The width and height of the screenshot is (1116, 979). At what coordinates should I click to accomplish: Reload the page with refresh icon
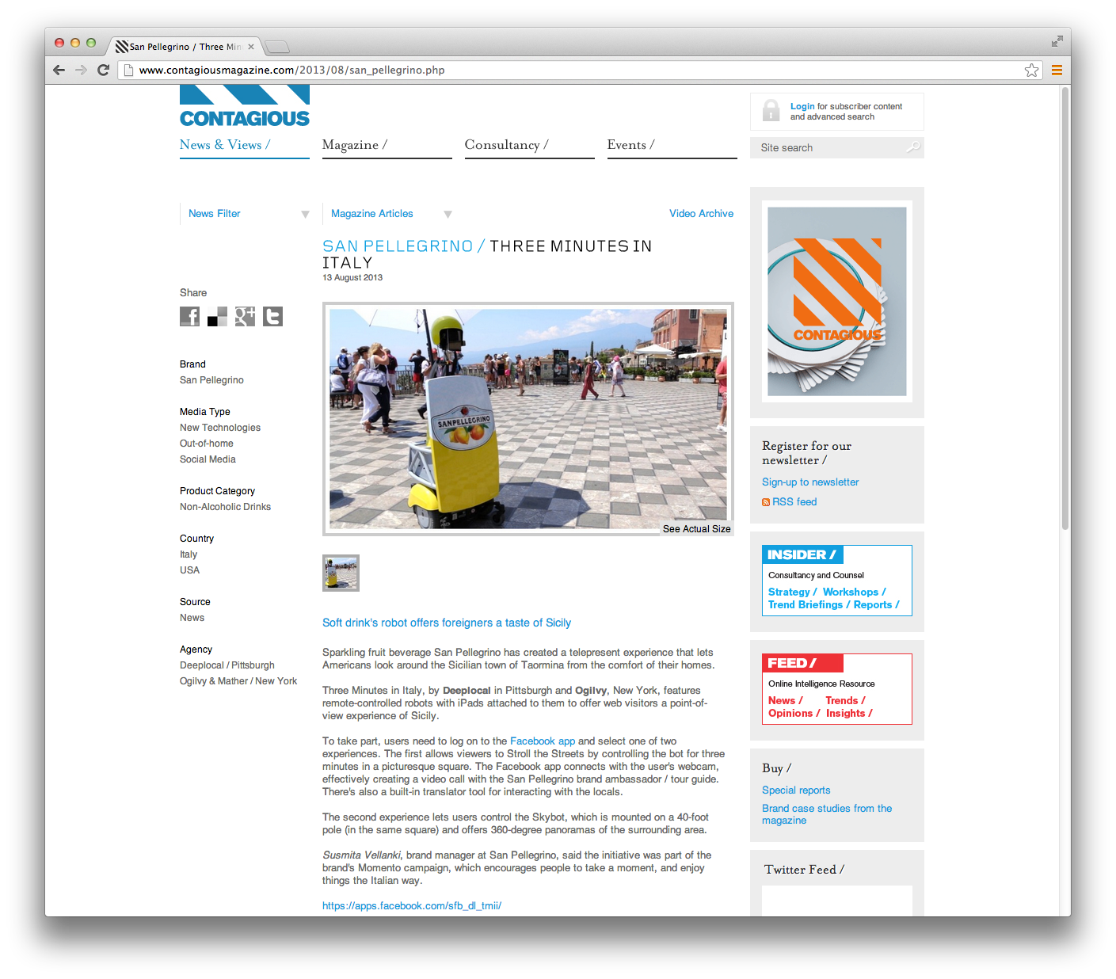point(103,70)
